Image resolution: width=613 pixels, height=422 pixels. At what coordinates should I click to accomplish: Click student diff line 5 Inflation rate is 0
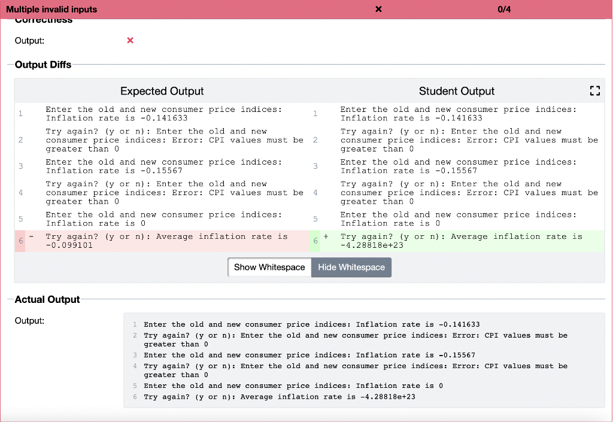458,219
